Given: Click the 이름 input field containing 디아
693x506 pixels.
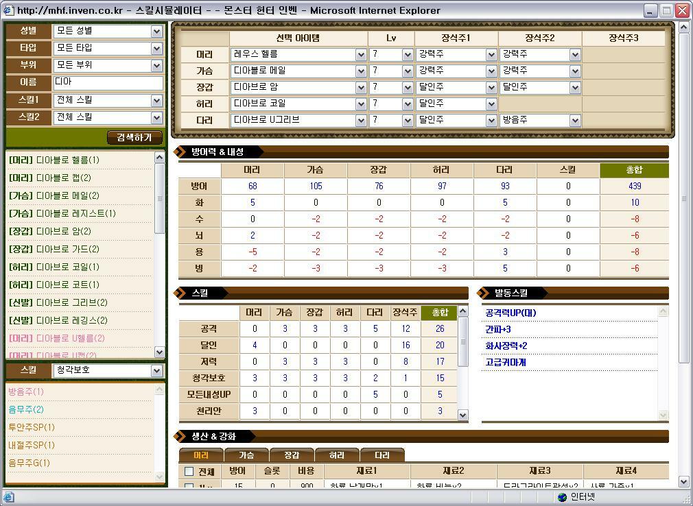Looking at the screenshot, I should coord(106,81).
